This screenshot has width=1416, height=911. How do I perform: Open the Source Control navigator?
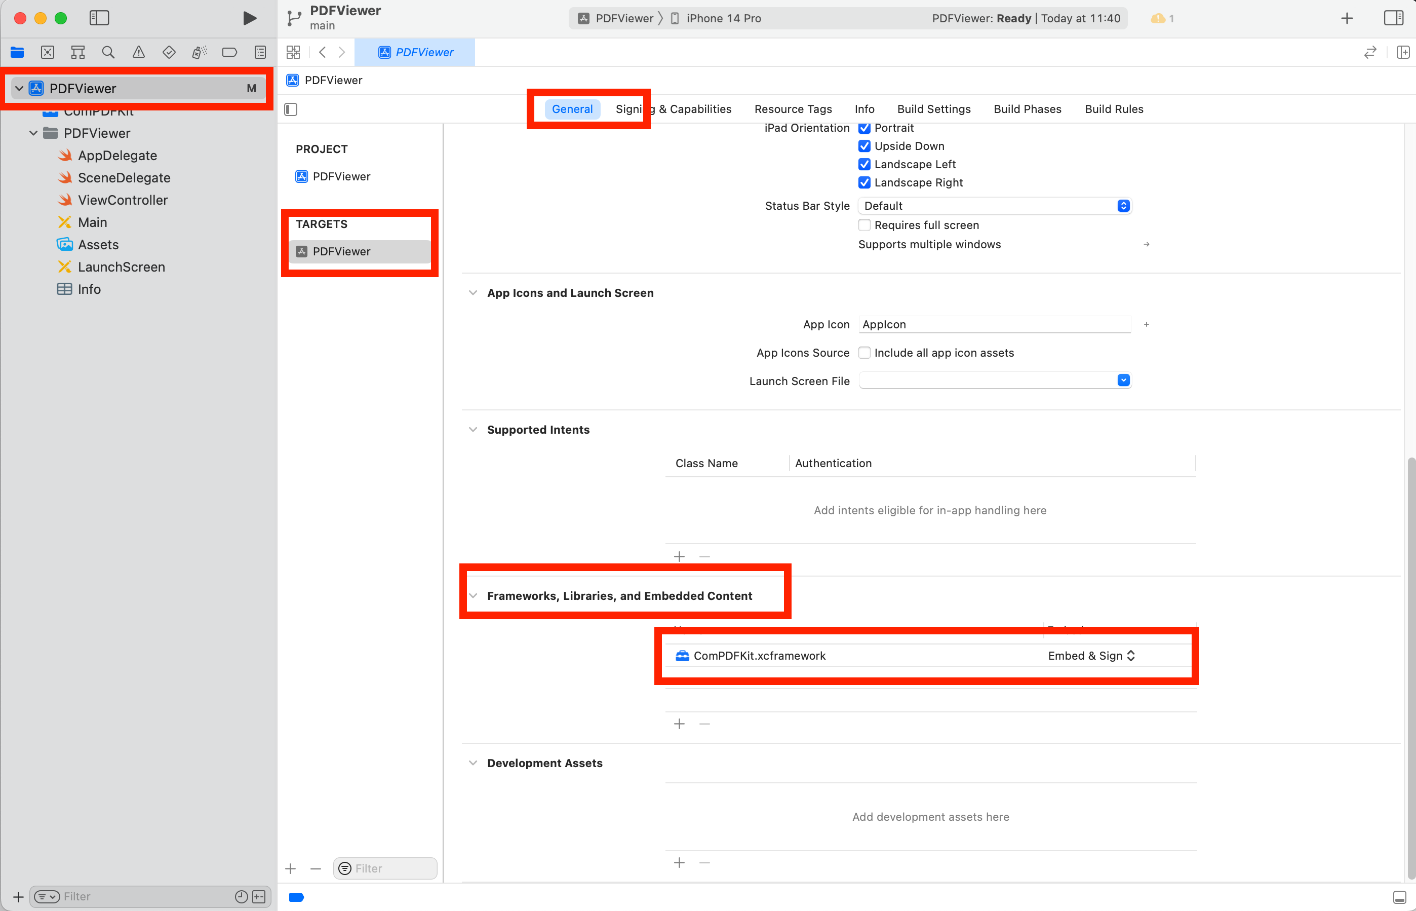click(47, 52)
